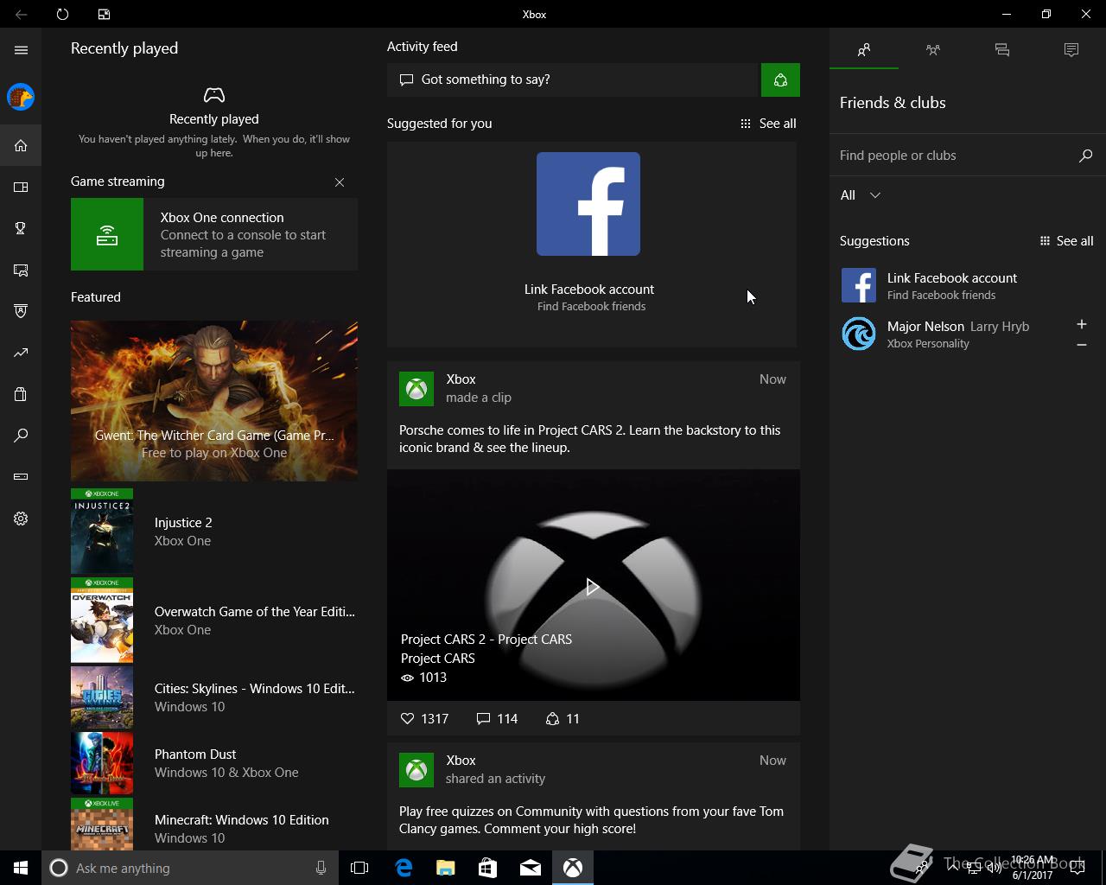Open Game DVR sidebar icon
The image size is (1106, 885).
click(21, 270)
